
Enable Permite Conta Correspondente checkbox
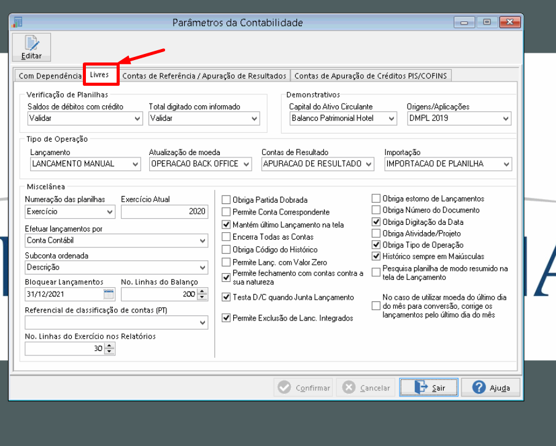click(x=226, y=212)
